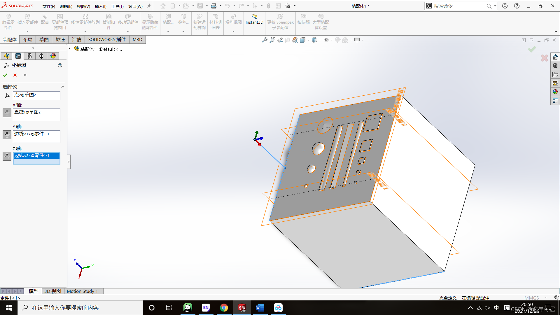Click the Zoom to Fit icon

click(x=265, y=40)
